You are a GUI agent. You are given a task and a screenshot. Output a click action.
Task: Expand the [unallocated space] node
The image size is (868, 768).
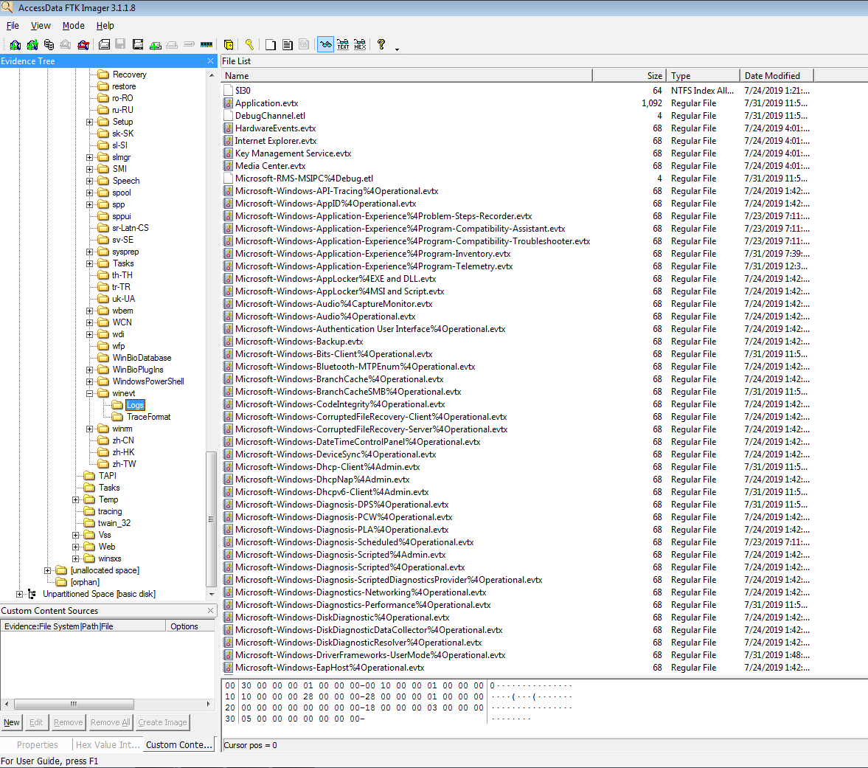[48, 570]
